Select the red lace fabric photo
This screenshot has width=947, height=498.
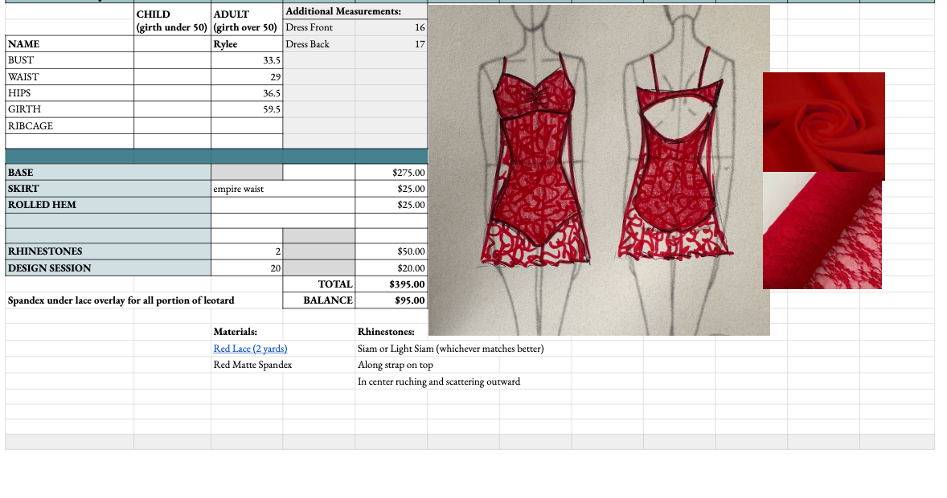click(x=822, y=231)
